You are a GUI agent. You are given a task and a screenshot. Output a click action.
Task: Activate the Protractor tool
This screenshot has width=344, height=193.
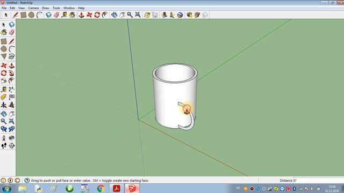pos(4,97)
